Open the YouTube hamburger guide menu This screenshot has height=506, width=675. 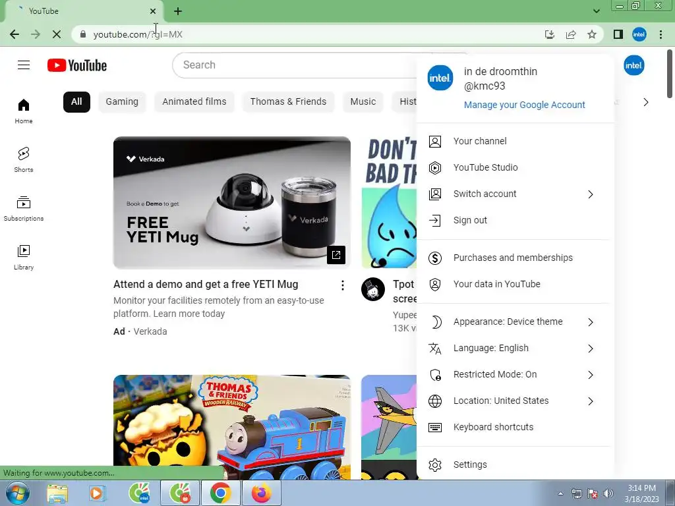(24, 65)
